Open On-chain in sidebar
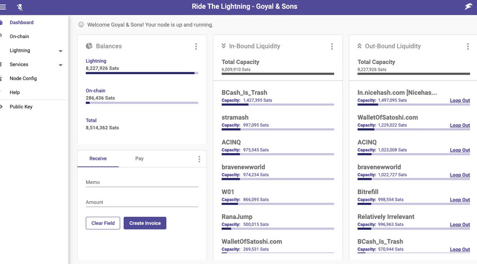Viewport: 477px width, 264px height. point(19,37)
